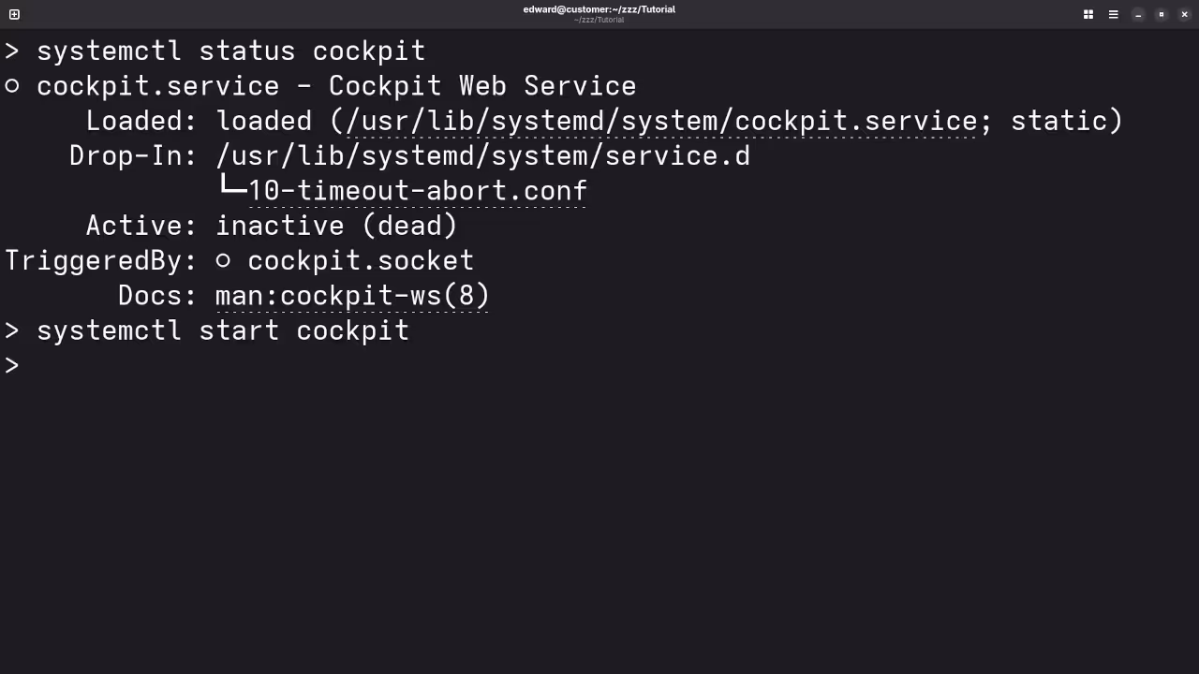
Task: Maximize the terminal window
Action: [x=1162, y=14]
